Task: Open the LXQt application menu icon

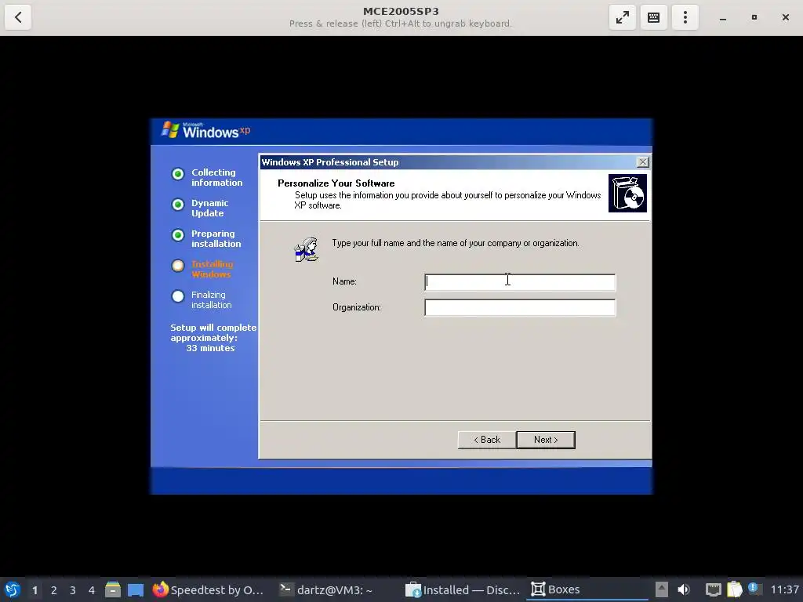Action: tap(13, 589)
